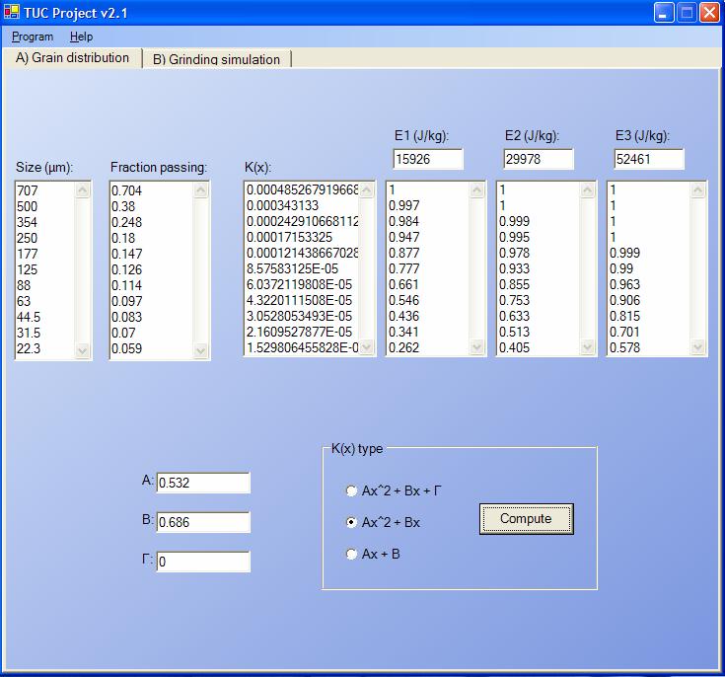Screen dimensions: 725x677
Task: Click K(x) value 4.3220111508E-05
Action: [299, 300]
